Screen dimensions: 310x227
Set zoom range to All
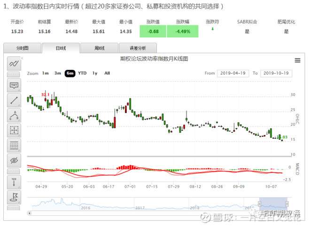[107, 73]
